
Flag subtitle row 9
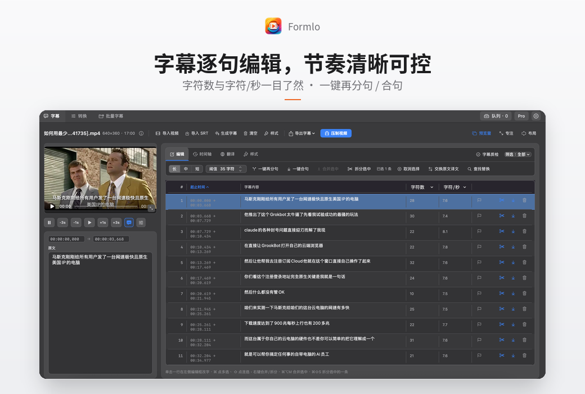(x=479, y=325)
